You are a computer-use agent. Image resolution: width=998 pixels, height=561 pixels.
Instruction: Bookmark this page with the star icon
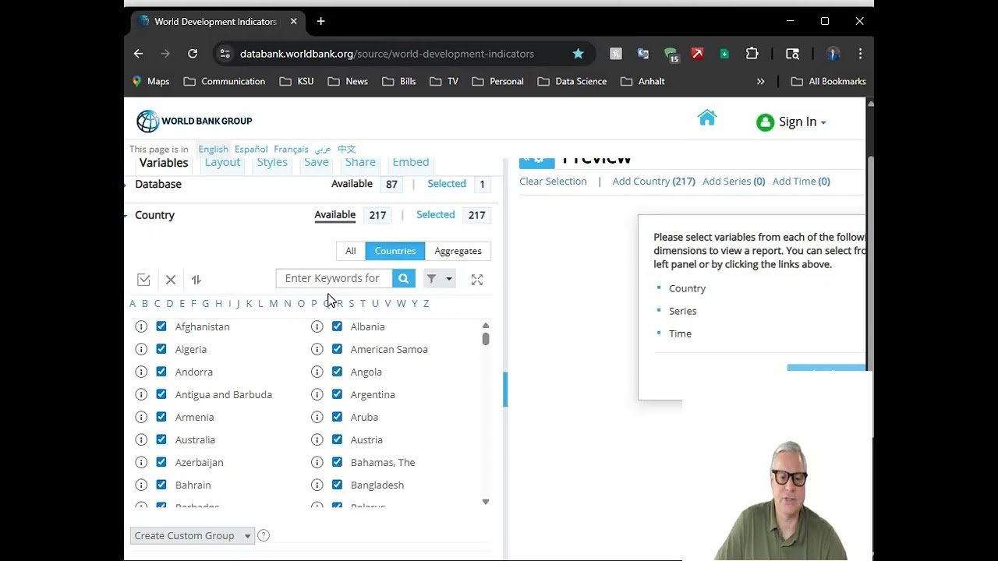(x=578, y=54)
